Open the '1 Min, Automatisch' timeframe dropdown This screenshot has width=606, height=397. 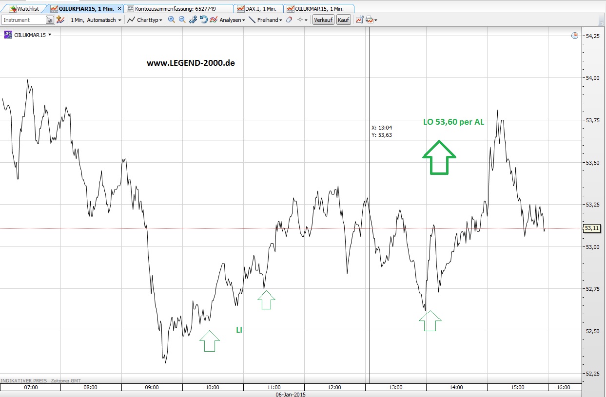95,19
